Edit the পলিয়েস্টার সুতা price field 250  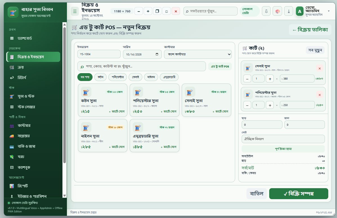(297, 105)
